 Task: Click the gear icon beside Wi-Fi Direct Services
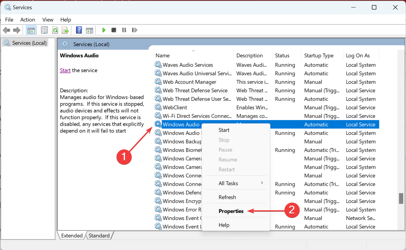[158, 116]
